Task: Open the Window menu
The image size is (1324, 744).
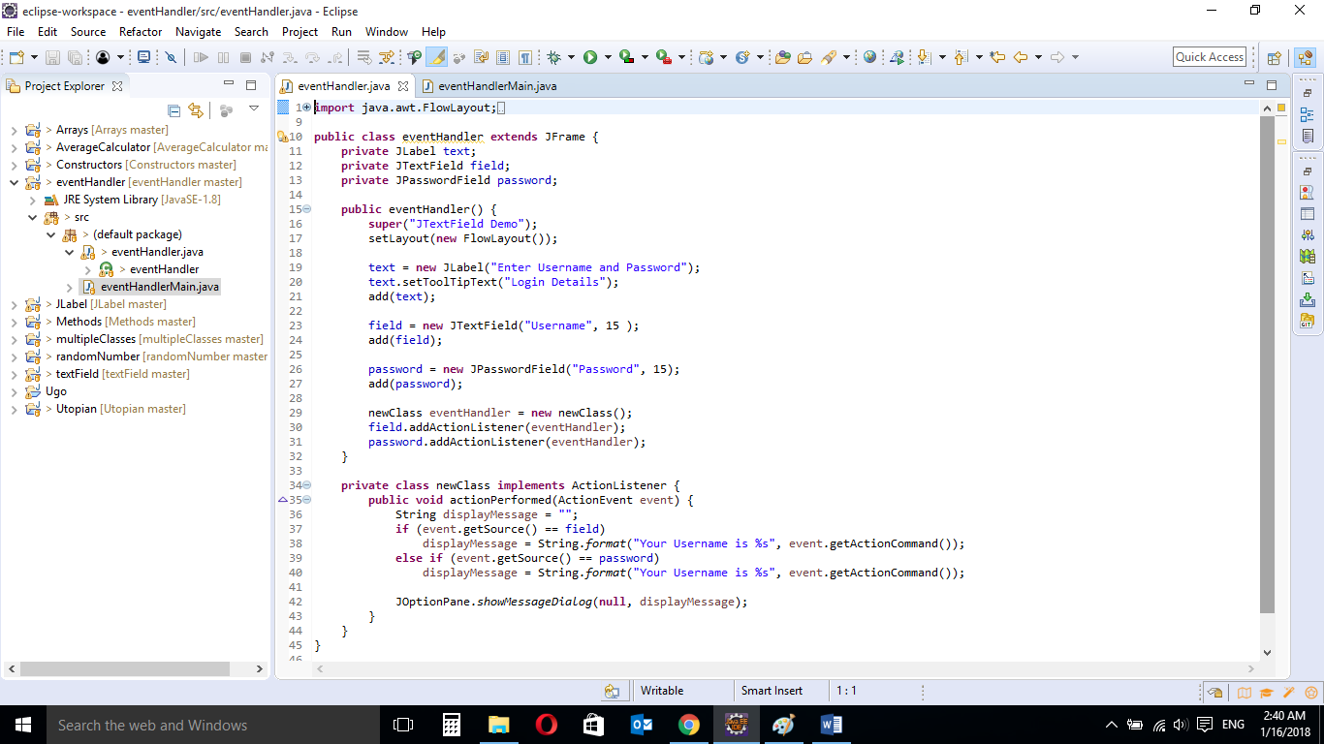Action: pos(387,32)
